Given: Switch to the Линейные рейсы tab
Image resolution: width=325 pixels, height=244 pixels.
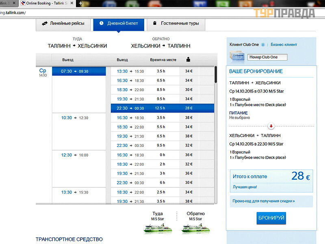Looking at the screenshot, I should tap(63, 24).
